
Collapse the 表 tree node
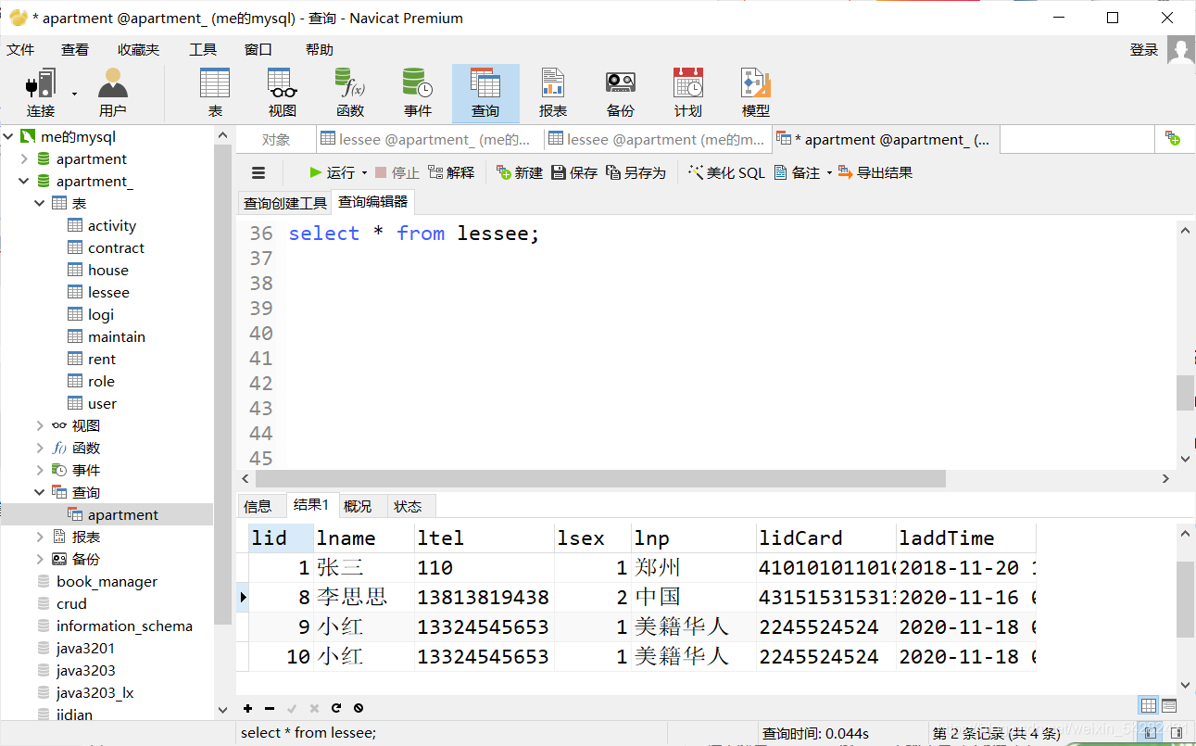click(39, 203)
